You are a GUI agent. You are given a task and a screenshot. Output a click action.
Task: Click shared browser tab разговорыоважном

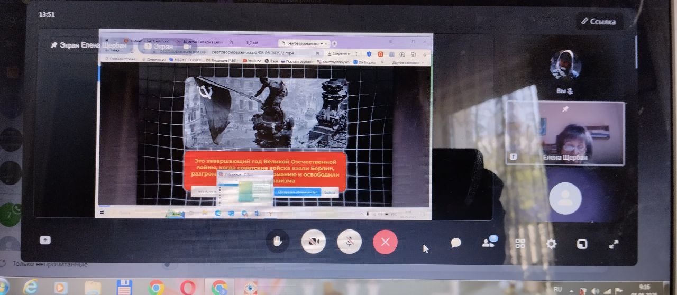pyautogui.click(x=305, y=43)
